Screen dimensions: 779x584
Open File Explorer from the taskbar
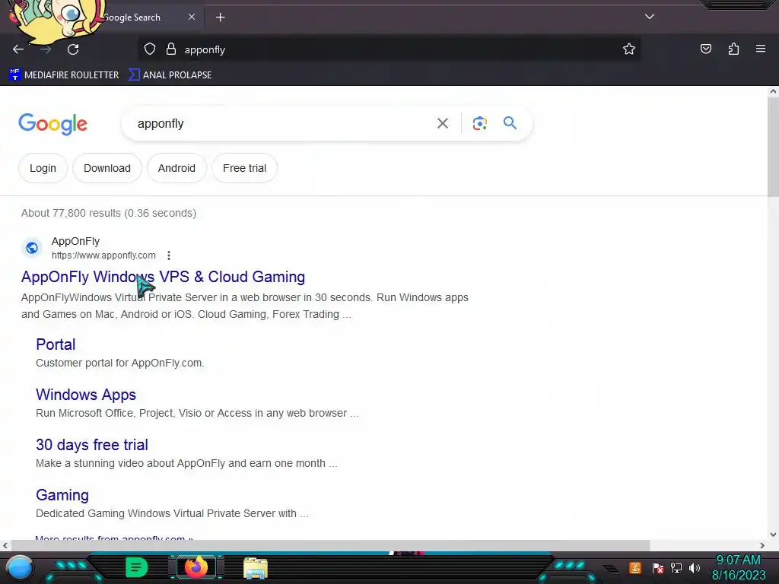(256, 567)
